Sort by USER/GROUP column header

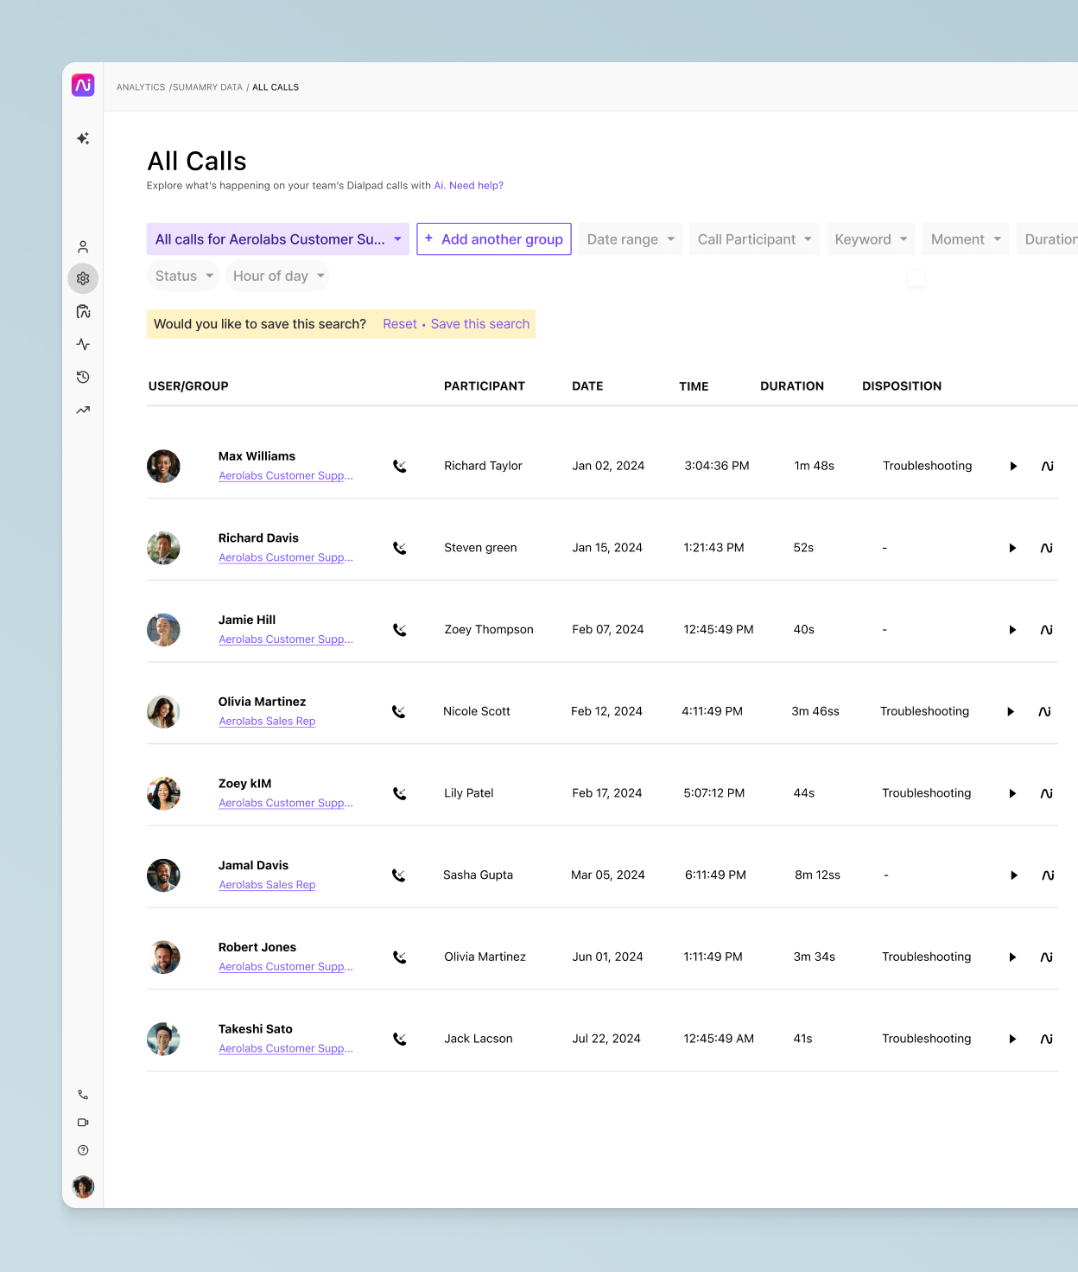188,386
